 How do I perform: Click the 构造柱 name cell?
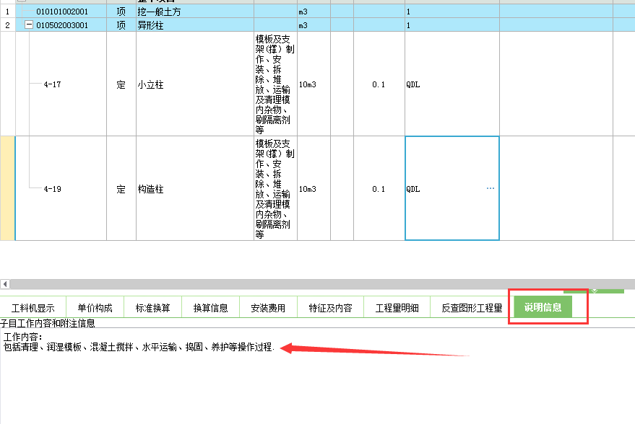pos(195,189)
